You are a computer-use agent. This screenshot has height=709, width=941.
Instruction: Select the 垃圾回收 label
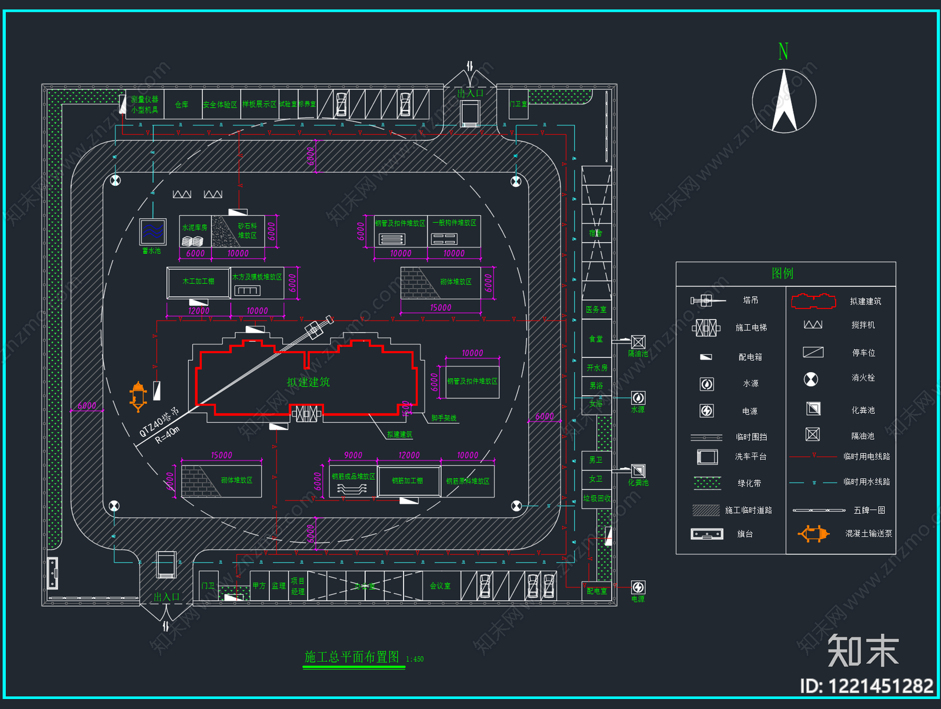[x=597, y=499]
